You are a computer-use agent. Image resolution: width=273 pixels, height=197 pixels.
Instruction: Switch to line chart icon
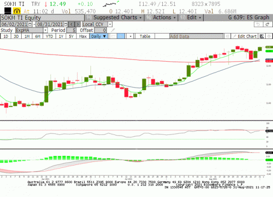tap(113, 36)
